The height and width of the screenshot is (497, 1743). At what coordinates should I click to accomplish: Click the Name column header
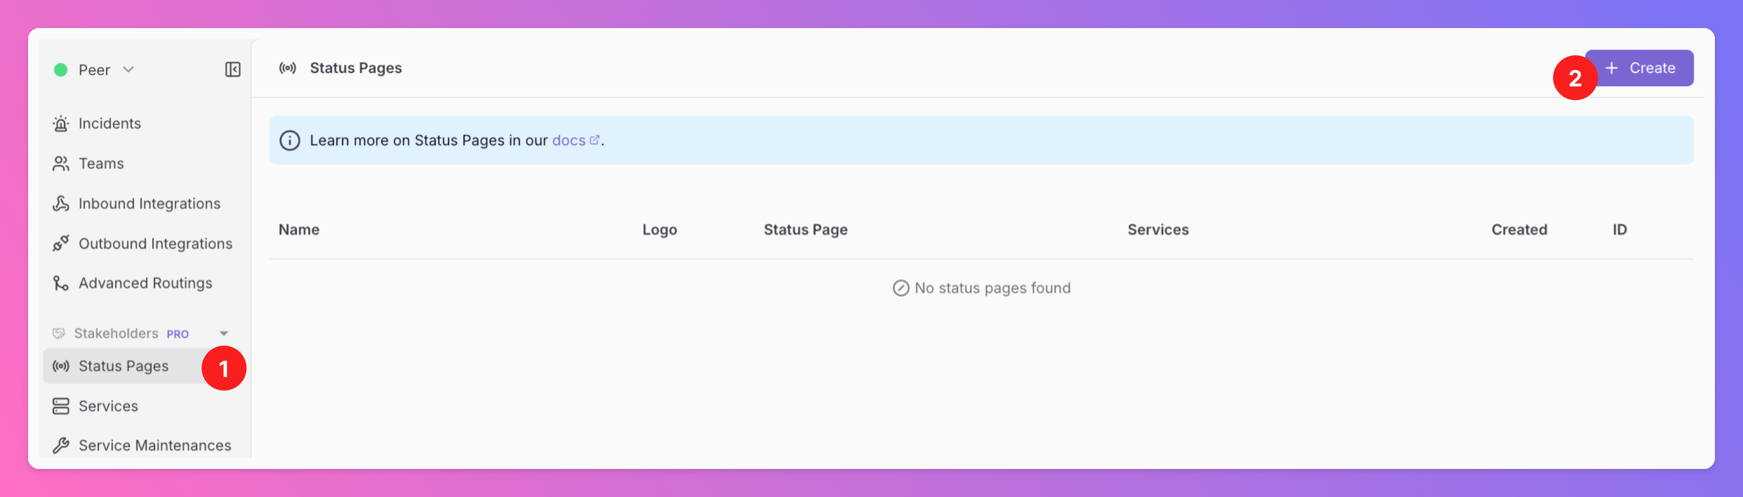[299, 230]
